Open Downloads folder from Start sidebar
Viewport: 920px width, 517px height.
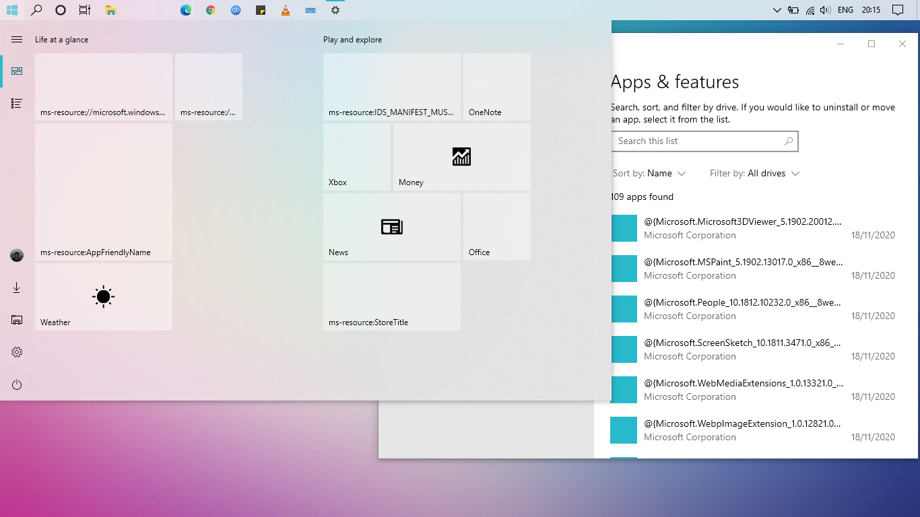(x=17, y=287)
